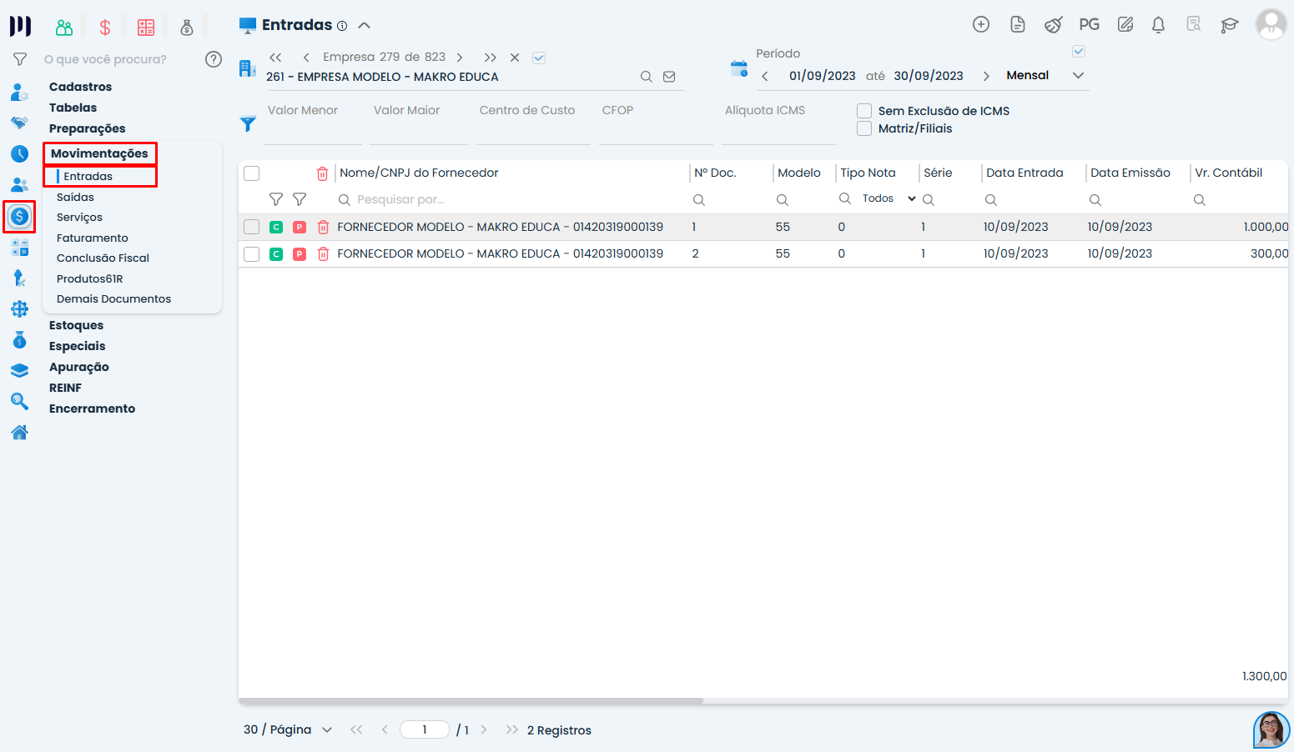Click the home icon in left sidebar

click(x=20, y=432)
